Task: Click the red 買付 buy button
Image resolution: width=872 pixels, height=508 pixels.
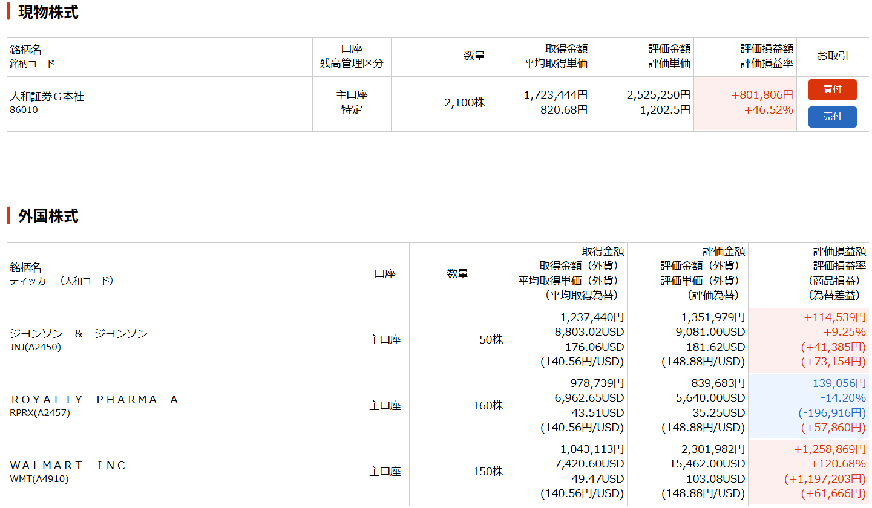Action: click(x=832, y=90)
